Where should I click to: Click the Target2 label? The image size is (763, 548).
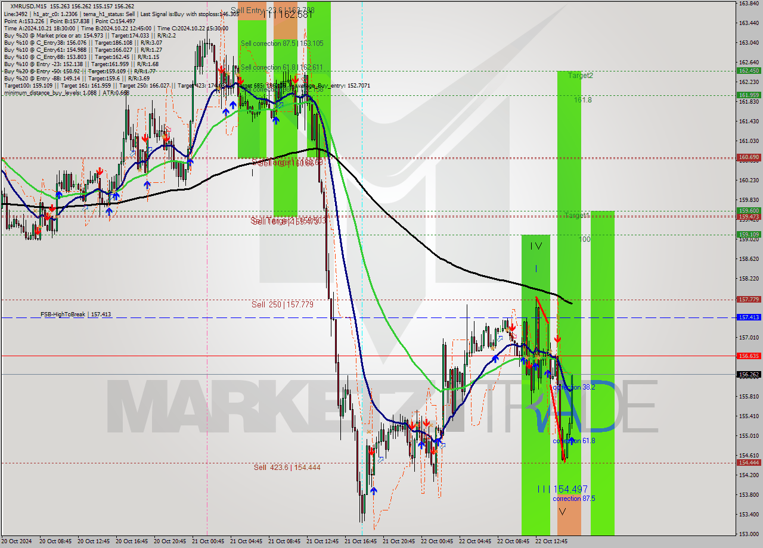click(580, 76)
